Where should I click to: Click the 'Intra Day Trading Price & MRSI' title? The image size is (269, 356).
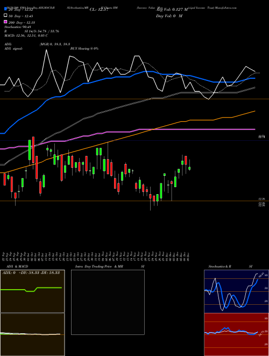click(110, 266)
